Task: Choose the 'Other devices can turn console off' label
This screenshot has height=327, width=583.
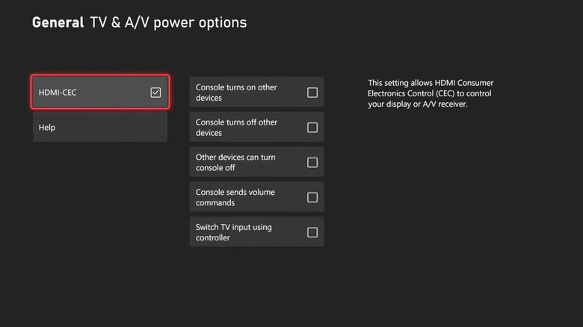Action: (x=235, y=163)
